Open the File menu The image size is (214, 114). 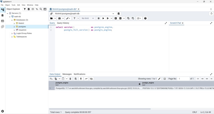coord(2,5)
